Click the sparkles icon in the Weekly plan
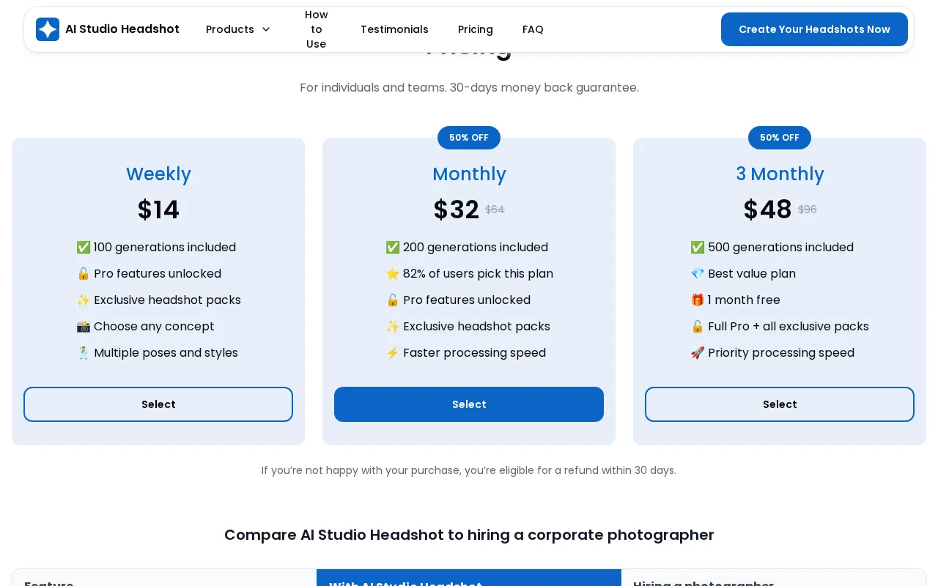938x586 pixels. [x=83, y=300]
